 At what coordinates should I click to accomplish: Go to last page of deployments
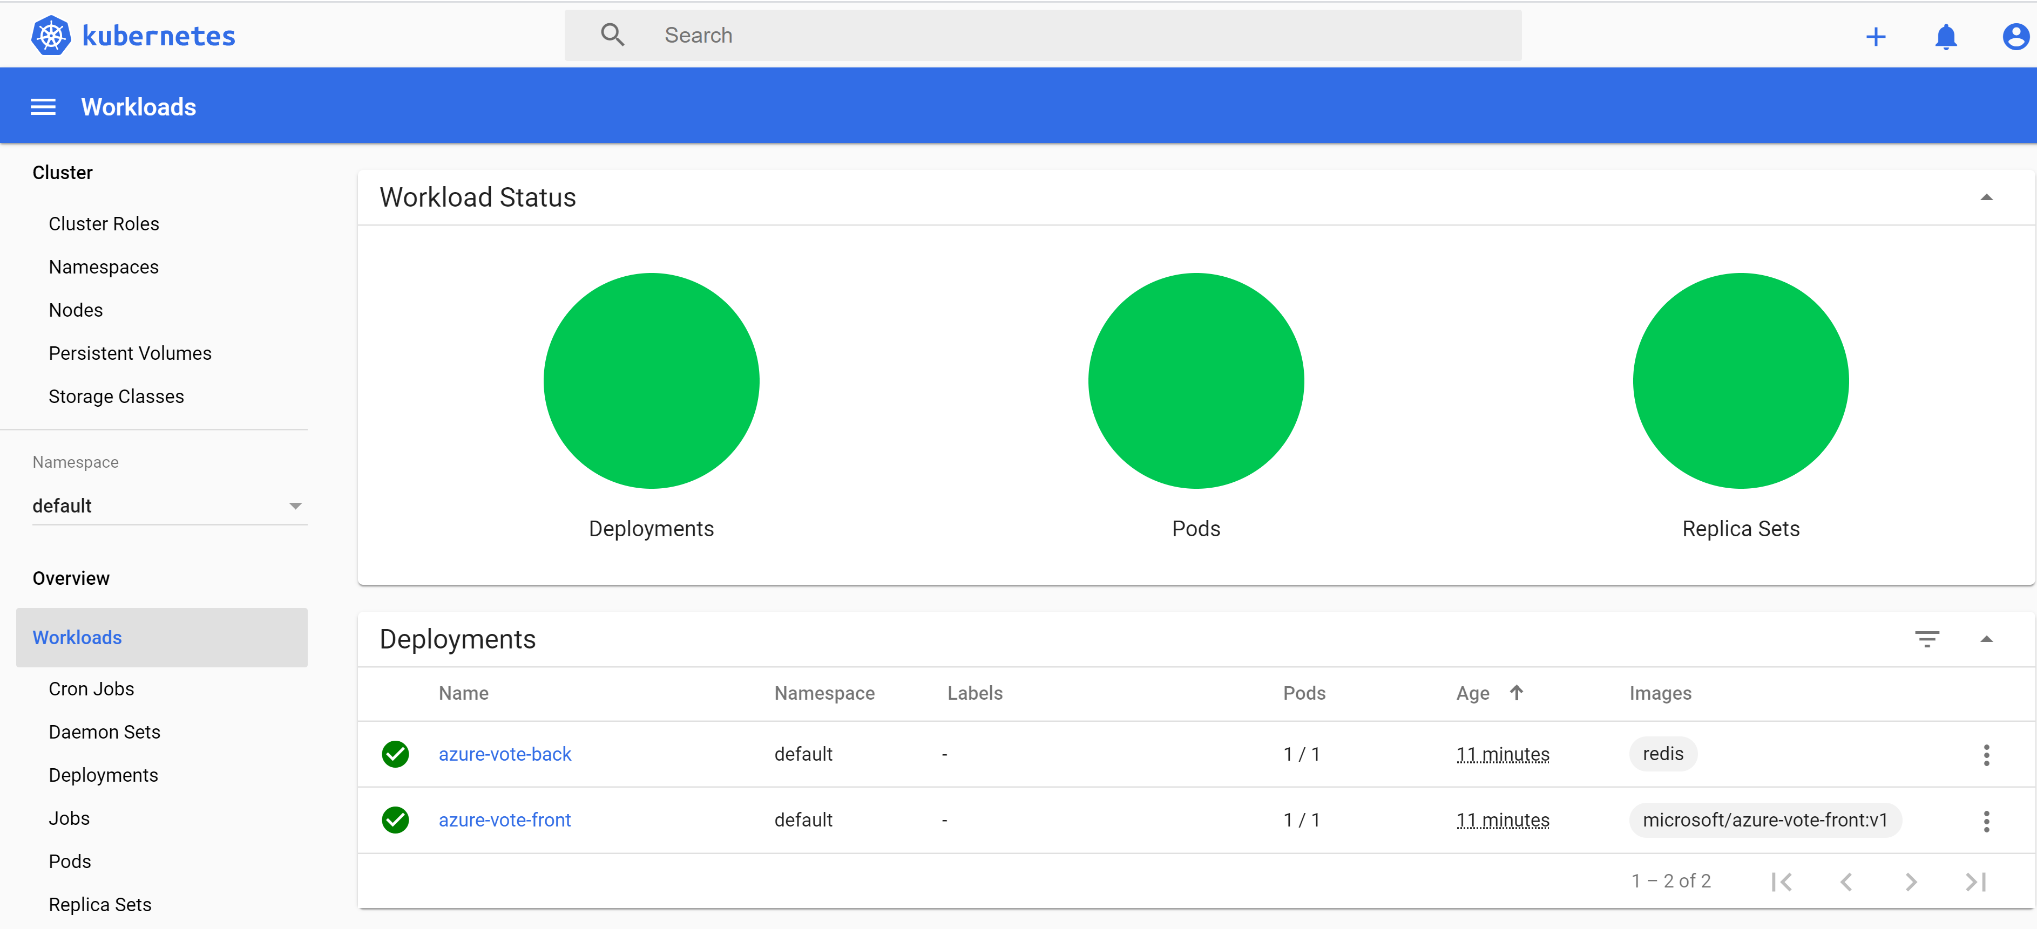click(x=1975, y=882)
